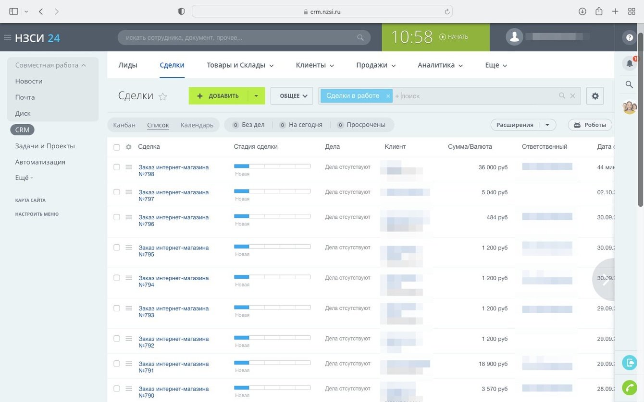Screen dimensions: 644x402
Task: Open Safari downloads icon
Action: click(582, 12)
